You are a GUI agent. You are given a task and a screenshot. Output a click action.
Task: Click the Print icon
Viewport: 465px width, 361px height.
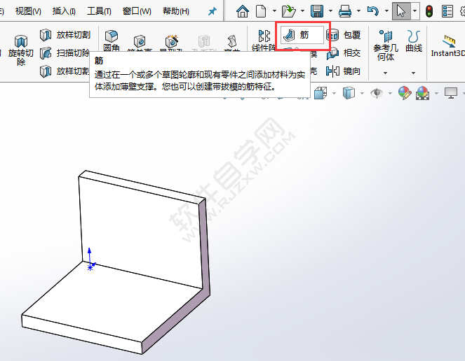[345, 11]
